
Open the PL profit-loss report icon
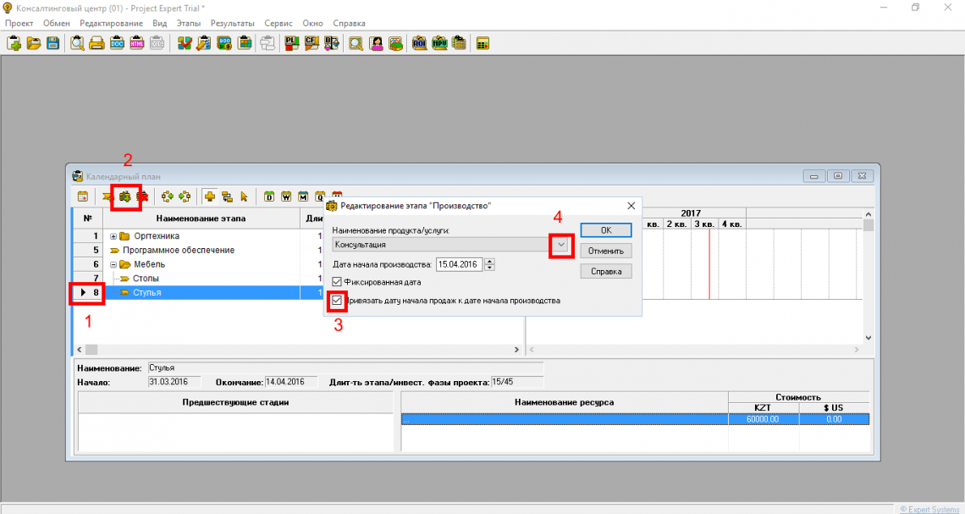[x=291, y=43]
